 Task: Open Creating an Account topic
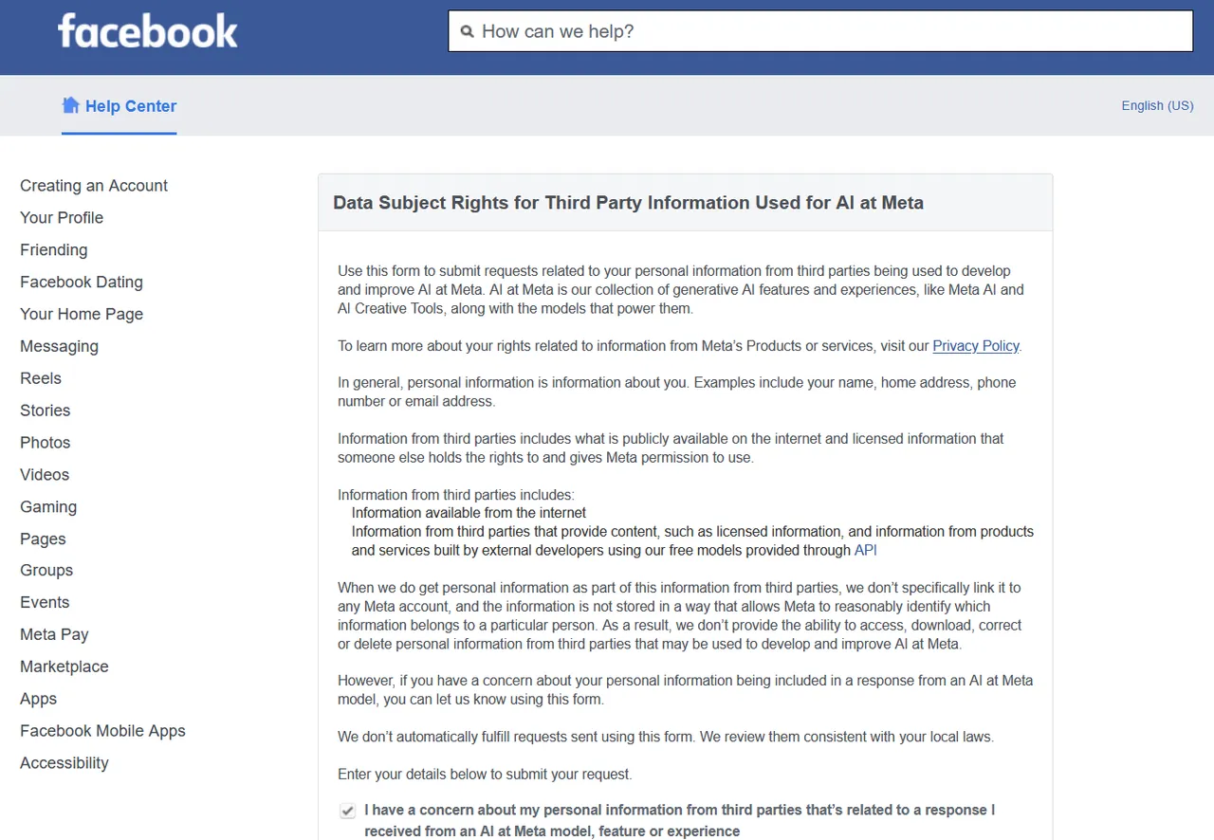pos(94,186)
